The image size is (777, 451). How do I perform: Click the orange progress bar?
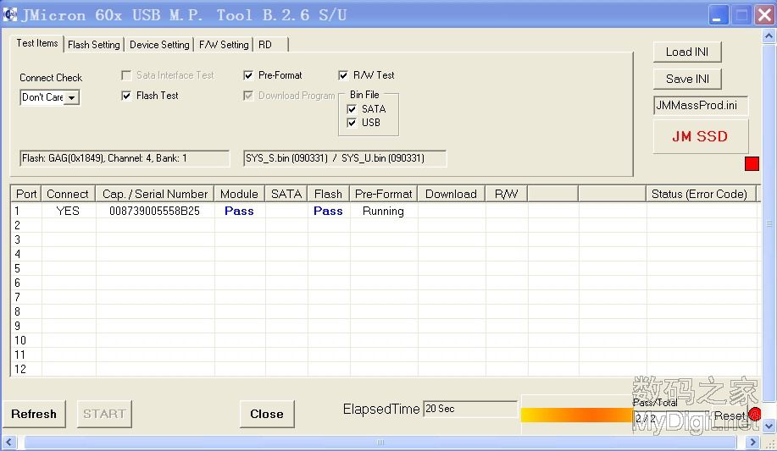[x=577, y=415]
